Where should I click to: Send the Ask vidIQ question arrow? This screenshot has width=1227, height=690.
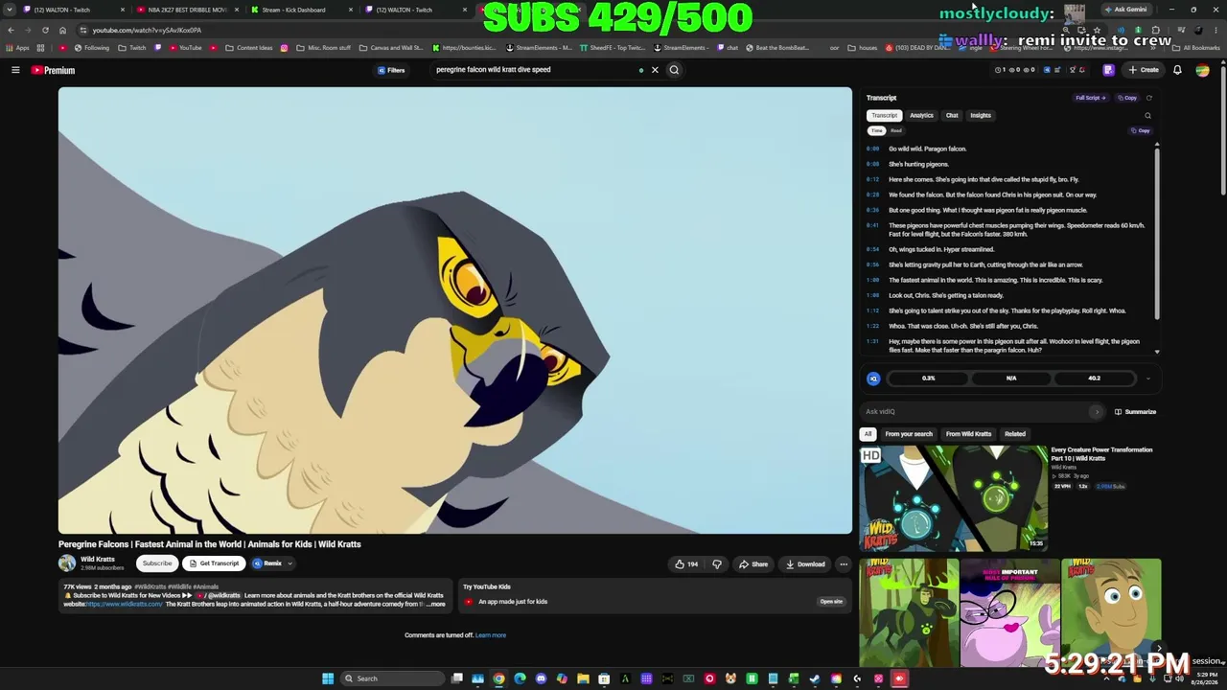1097,412
